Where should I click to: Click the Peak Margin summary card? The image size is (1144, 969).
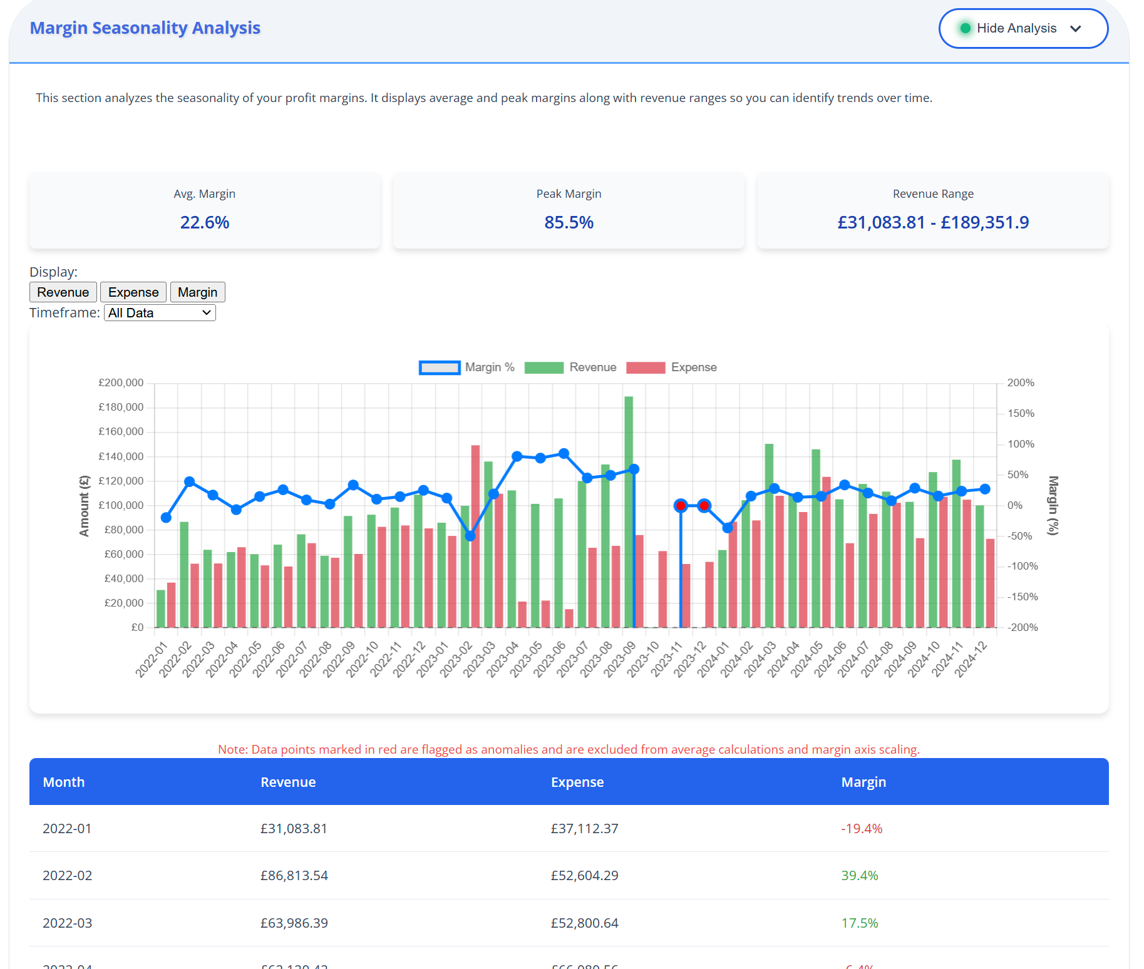pos(569,210)
